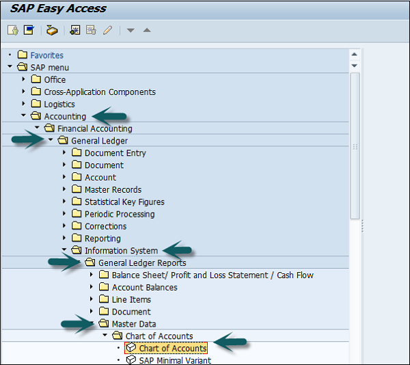410x365 pixels.
Task: Collapse the Financial Accounting node
Action: [37, 128]
